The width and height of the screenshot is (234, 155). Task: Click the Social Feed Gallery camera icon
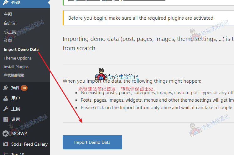click(x=6, y=144)
